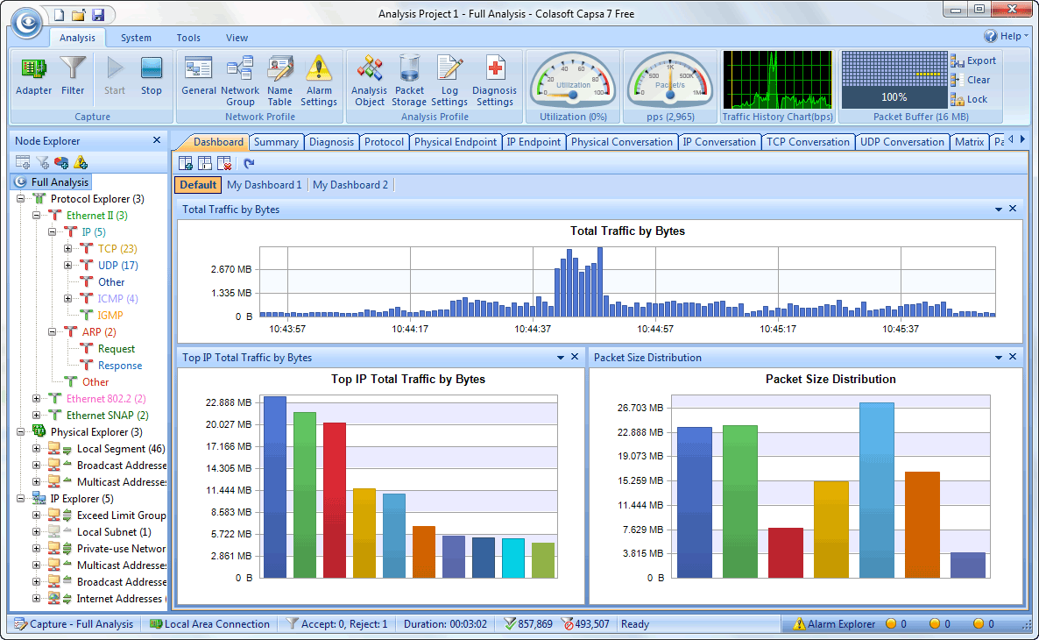
Task: Lock the packet buffer
Action: [970, 99]
